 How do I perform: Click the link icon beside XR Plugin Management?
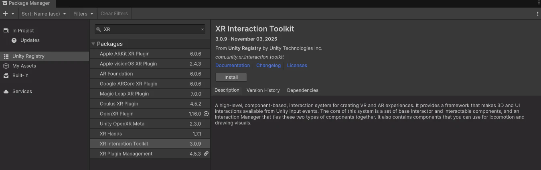(x=206, y=154)
